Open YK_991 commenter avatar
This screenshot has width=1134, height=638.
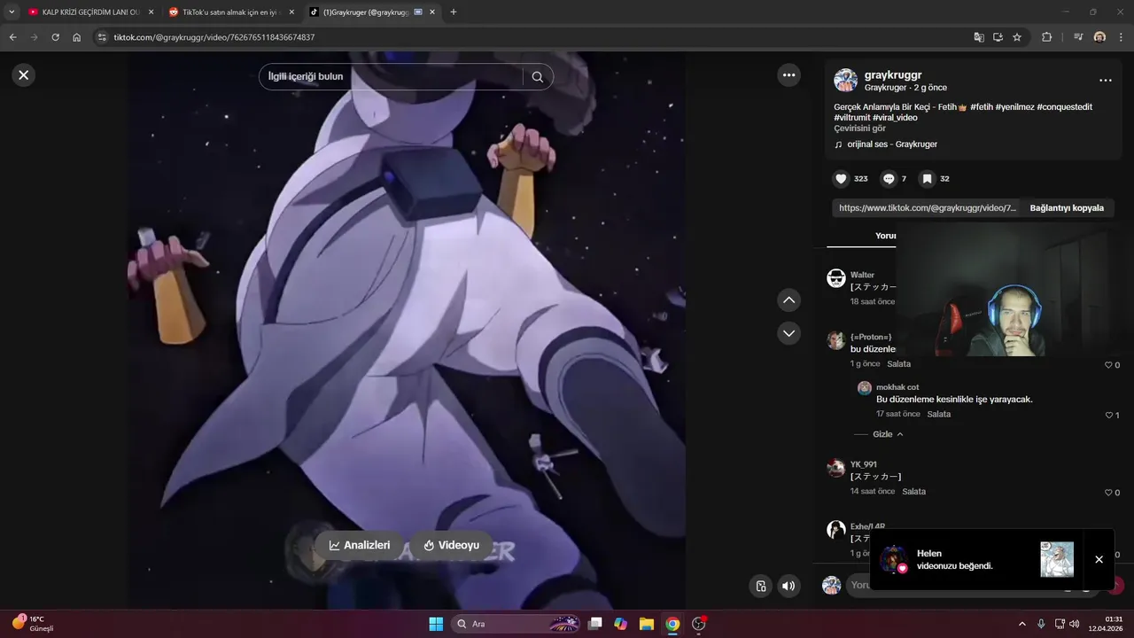836,468
